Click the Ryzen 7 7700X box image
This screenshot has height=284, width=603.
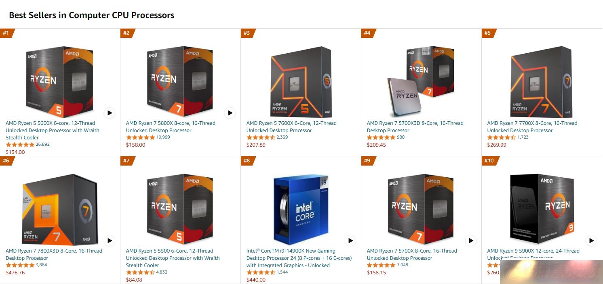pyautogui.click(x=542, y=82)
